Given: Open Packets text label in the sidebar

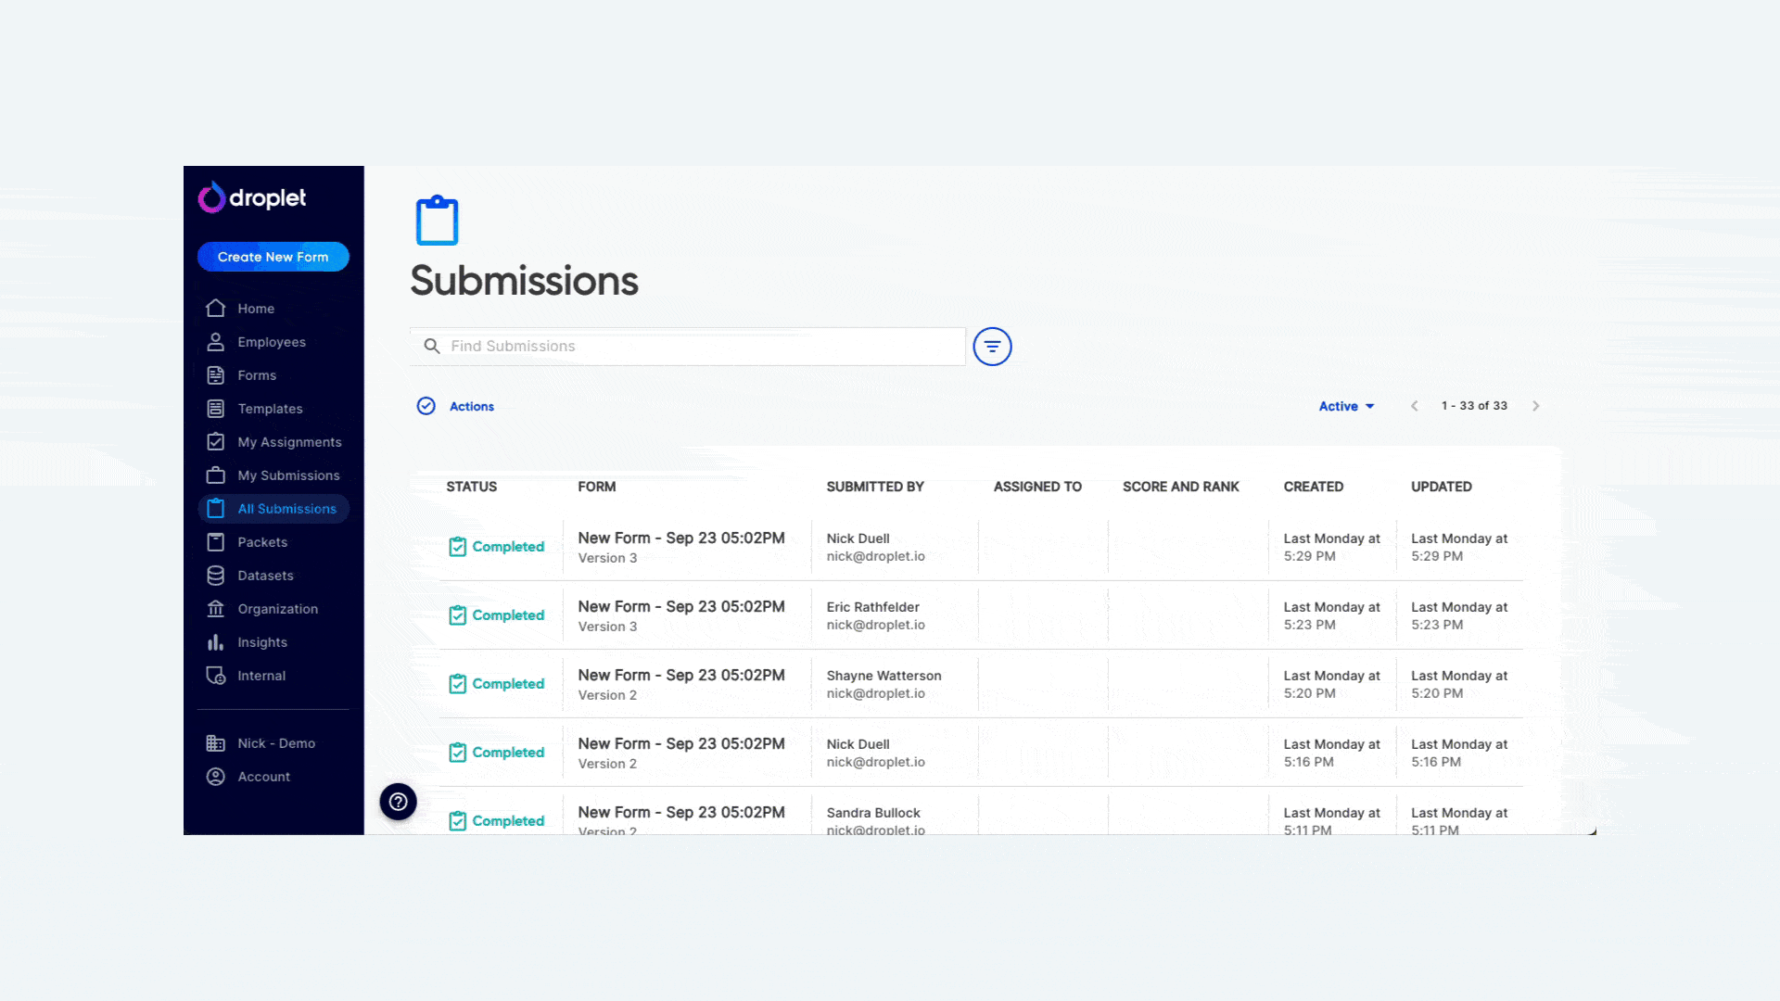Looking at the screenshot, I should pyautogui.click(x=262, y=542).
